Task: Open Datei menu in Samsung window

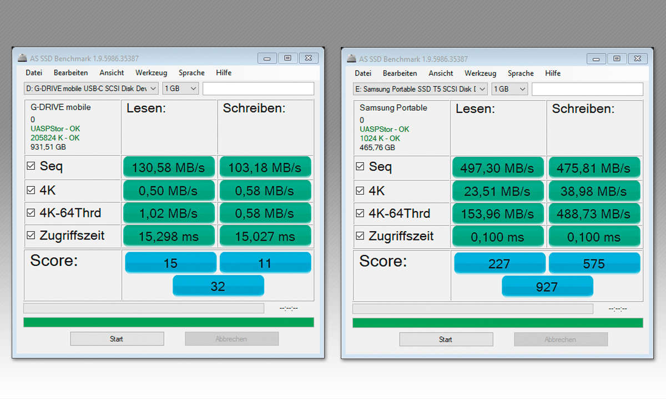Action: point(363,73)
